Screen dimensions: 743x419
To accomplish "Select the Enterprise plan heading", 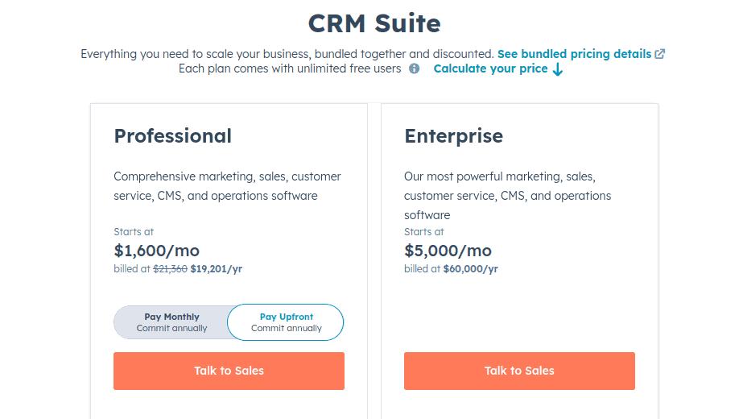I will (453, 136).
